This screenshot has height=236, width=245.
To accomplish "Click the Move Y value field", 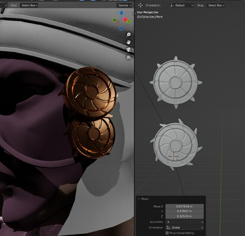I will tap(184, 211).
